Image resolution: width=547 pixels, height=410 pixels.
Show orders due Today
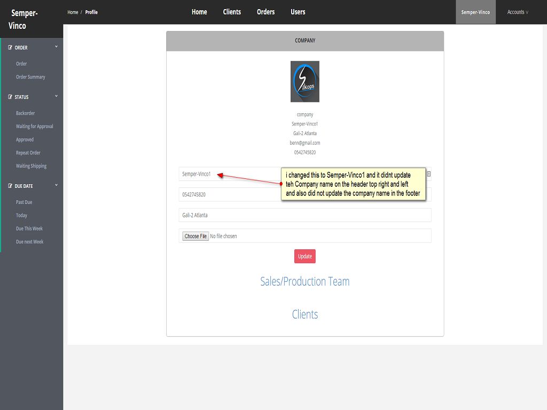coord(21,216)
